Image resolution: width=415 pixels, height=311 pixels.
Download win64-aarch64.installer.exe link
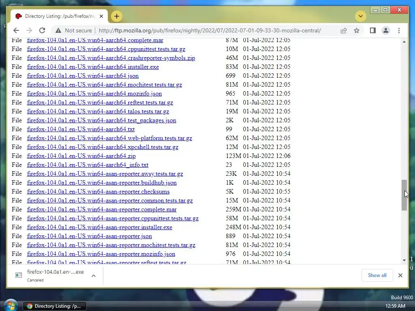click(x=93, y=67)
